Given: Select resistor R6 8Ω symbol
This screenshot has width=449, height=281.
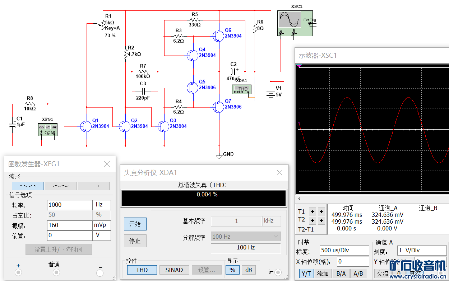Looking at the screenshot, I should click(x=255, y=28).
